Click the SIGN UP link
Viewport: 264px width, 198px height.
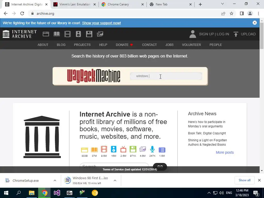click(206, 34)
